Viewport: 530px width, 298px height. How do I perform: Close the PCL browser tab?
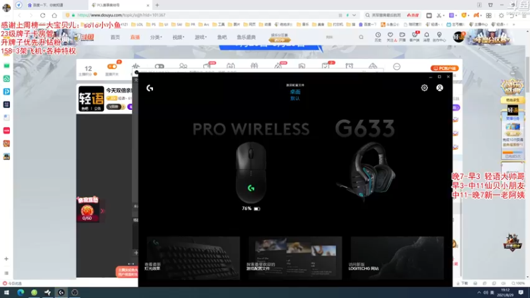148,5
